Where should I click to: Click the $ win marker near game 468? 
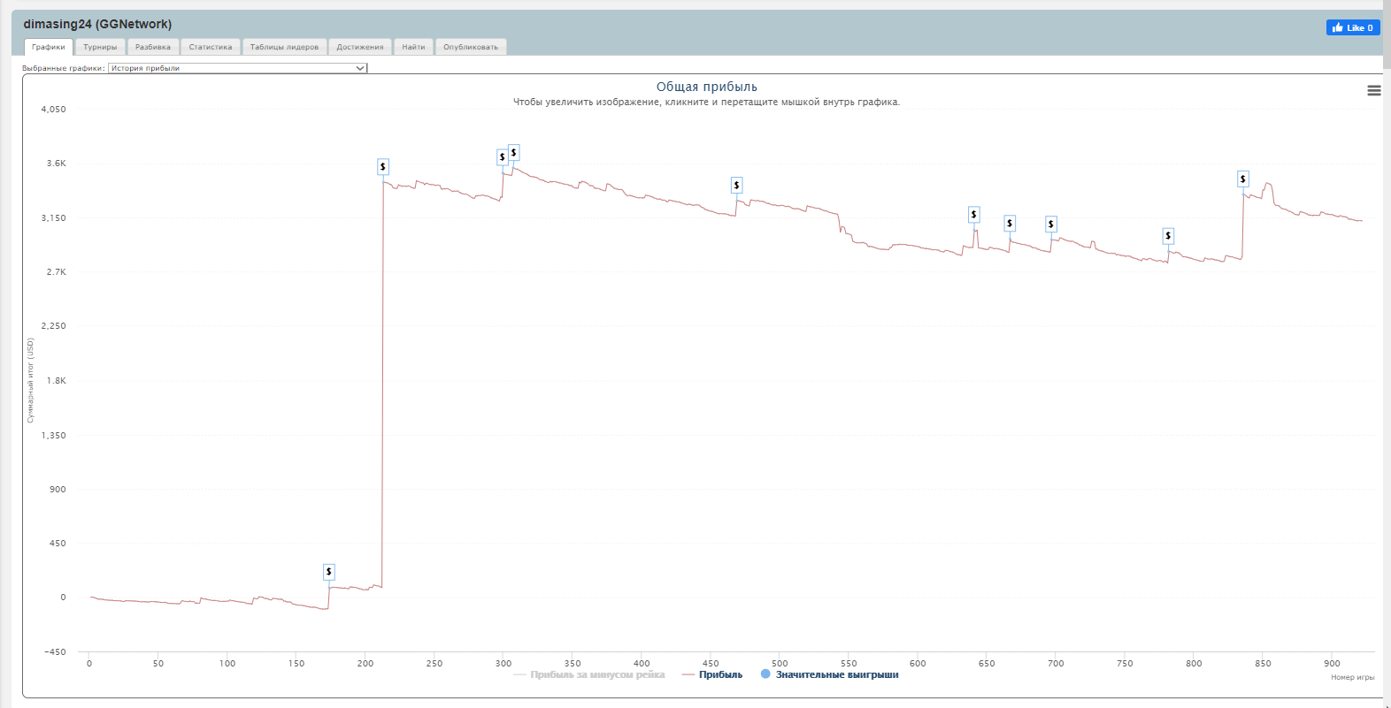736,185
